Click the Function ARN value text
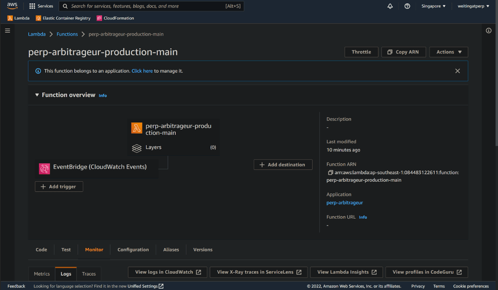 393,176
